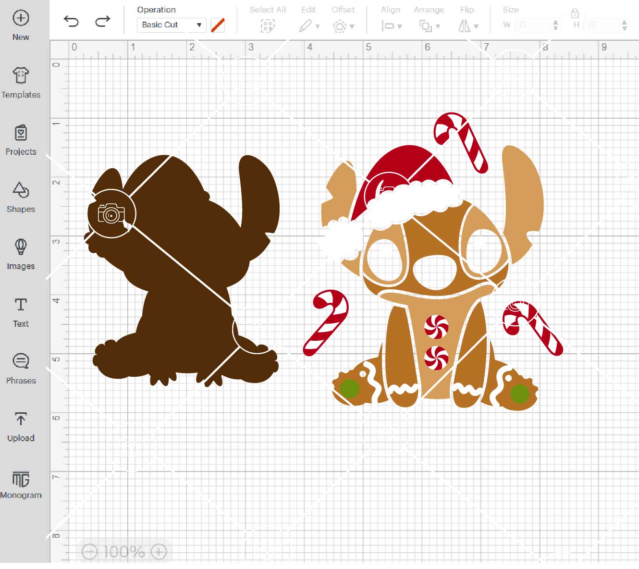This screenshot has height=569, width=639.
Task: Select the candy cane above the Santa hat
Action: click(x=460, y=142)
